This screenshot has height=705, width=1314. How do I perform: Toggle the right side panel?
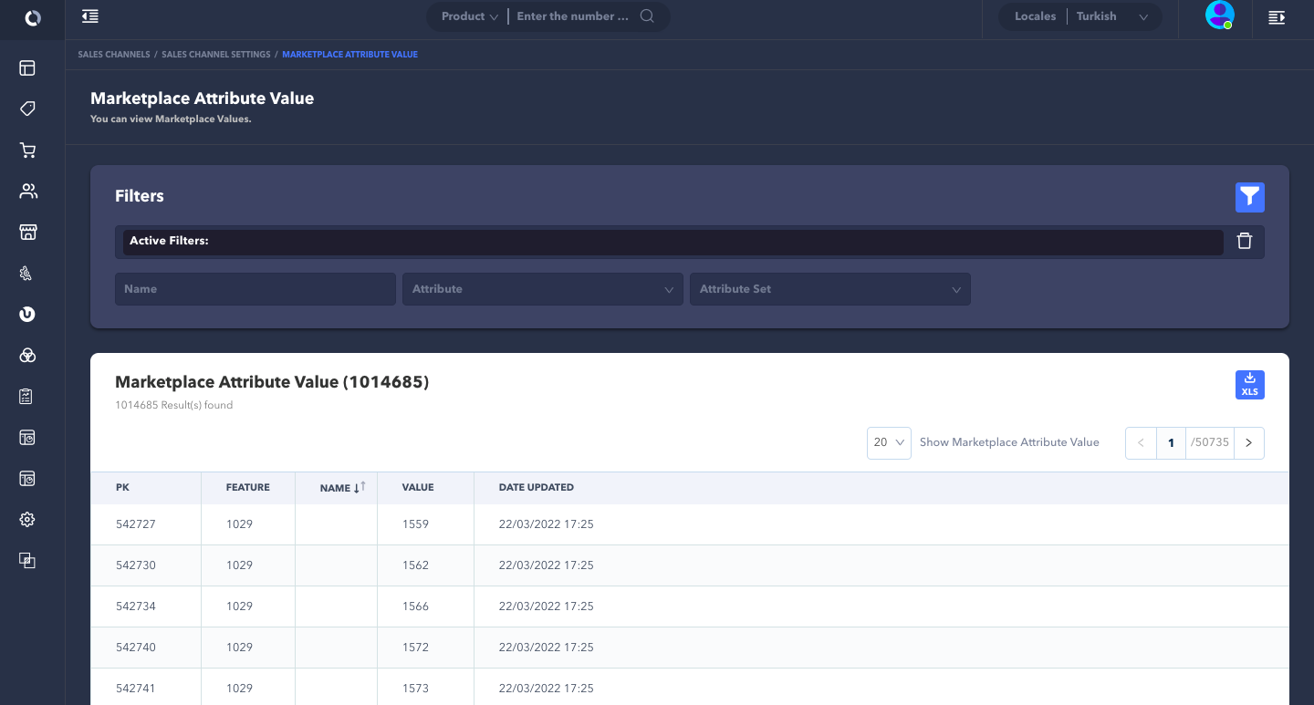(x=1277, y=16)
